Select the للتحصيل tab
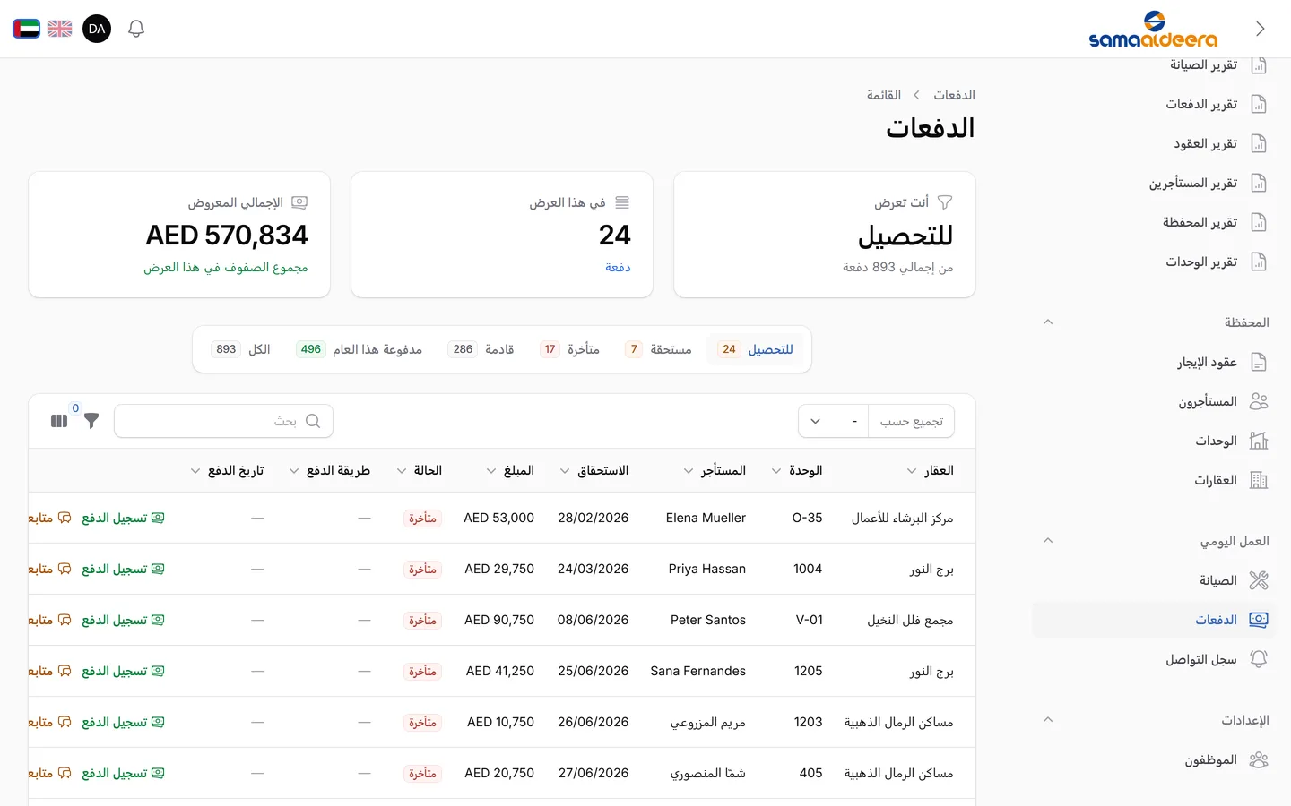1291x806 pixels. click(755, 349)
